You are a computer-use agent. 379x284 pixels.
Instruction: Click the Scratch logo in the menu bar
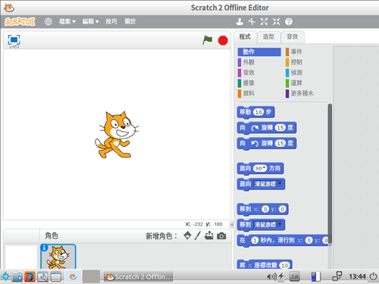(x=20, y=22)
